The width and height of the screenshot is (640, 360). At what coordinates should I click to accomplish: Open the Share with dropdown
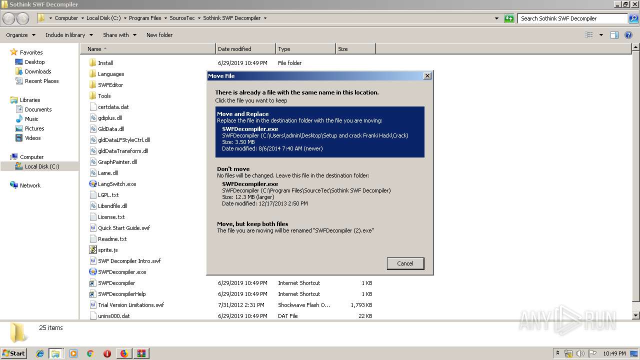119,35
